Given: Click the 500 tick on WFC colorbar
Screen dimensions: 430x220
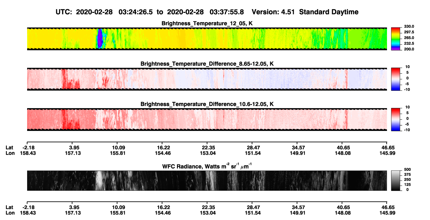Looking at the screenshot, I should (408, 170).
